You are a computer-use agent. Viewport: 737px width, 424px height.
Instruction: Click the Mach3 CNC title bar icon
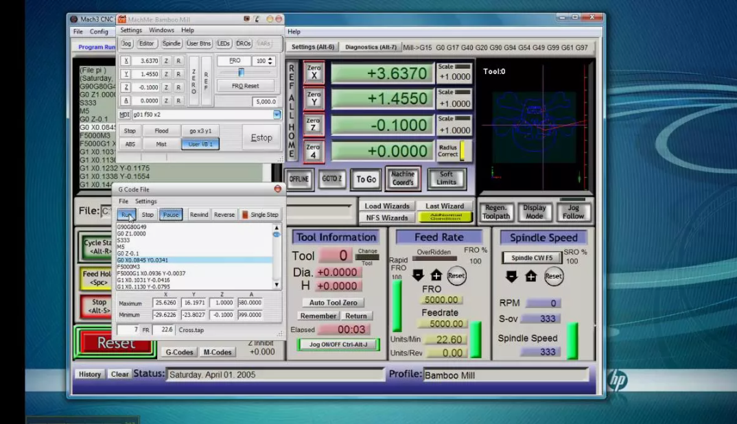point(74,19)
